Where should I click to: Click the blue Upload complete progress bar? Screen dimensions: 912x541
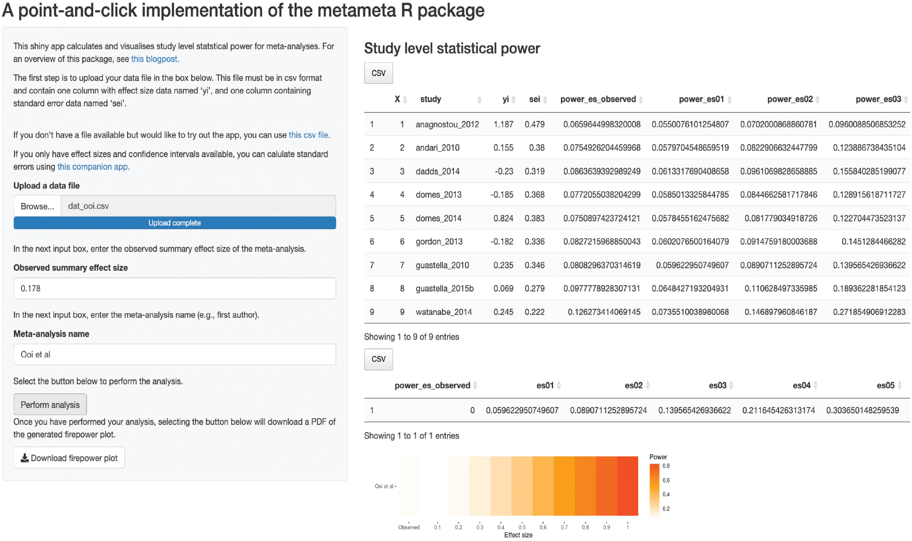pos(174,223)
